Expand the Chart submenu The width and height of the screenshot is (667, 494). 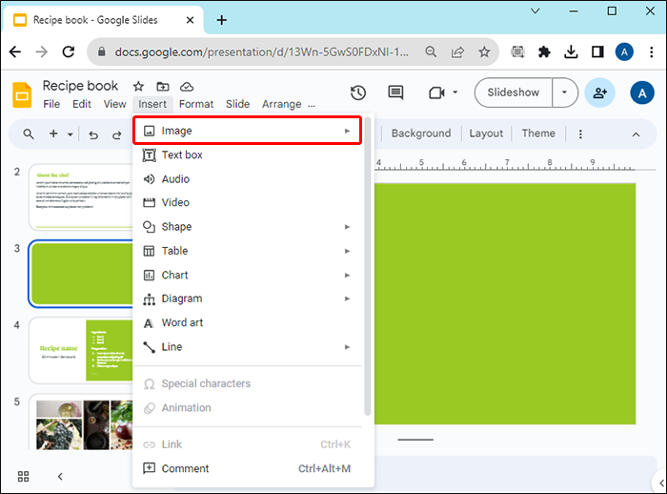(247, 275)
